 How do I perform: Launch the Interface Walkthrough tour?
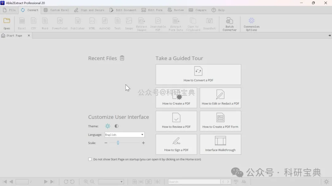pyautogui.click(x=220, y=144)
